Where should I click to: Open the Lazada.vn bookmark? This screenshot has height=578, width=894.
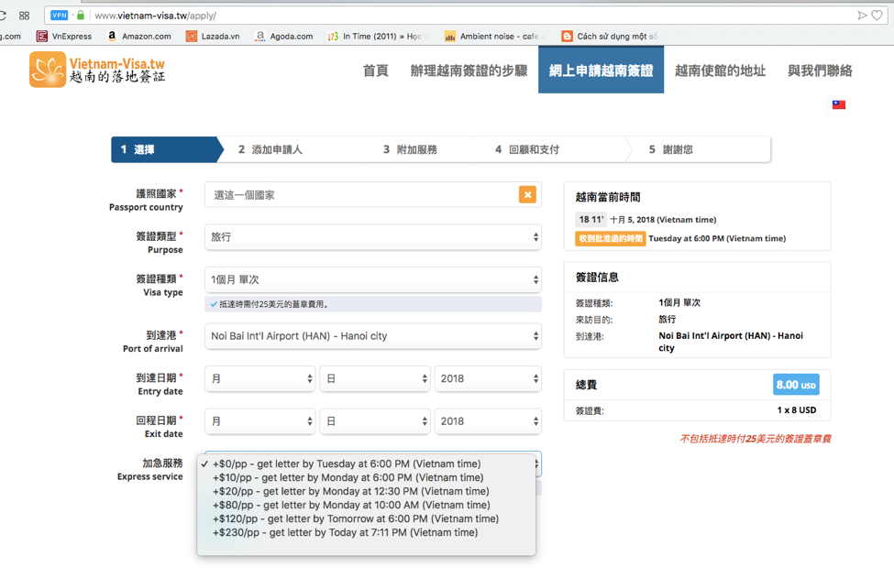(213, 37)
